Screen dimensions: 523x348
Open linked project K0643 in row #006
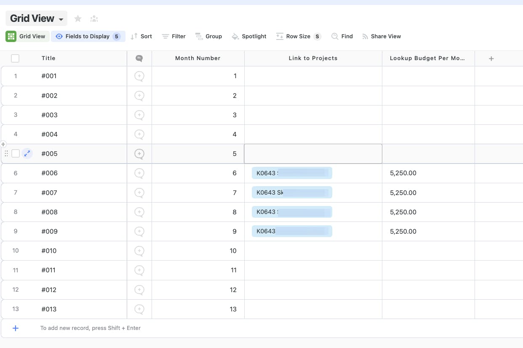[x=292, y=173]
